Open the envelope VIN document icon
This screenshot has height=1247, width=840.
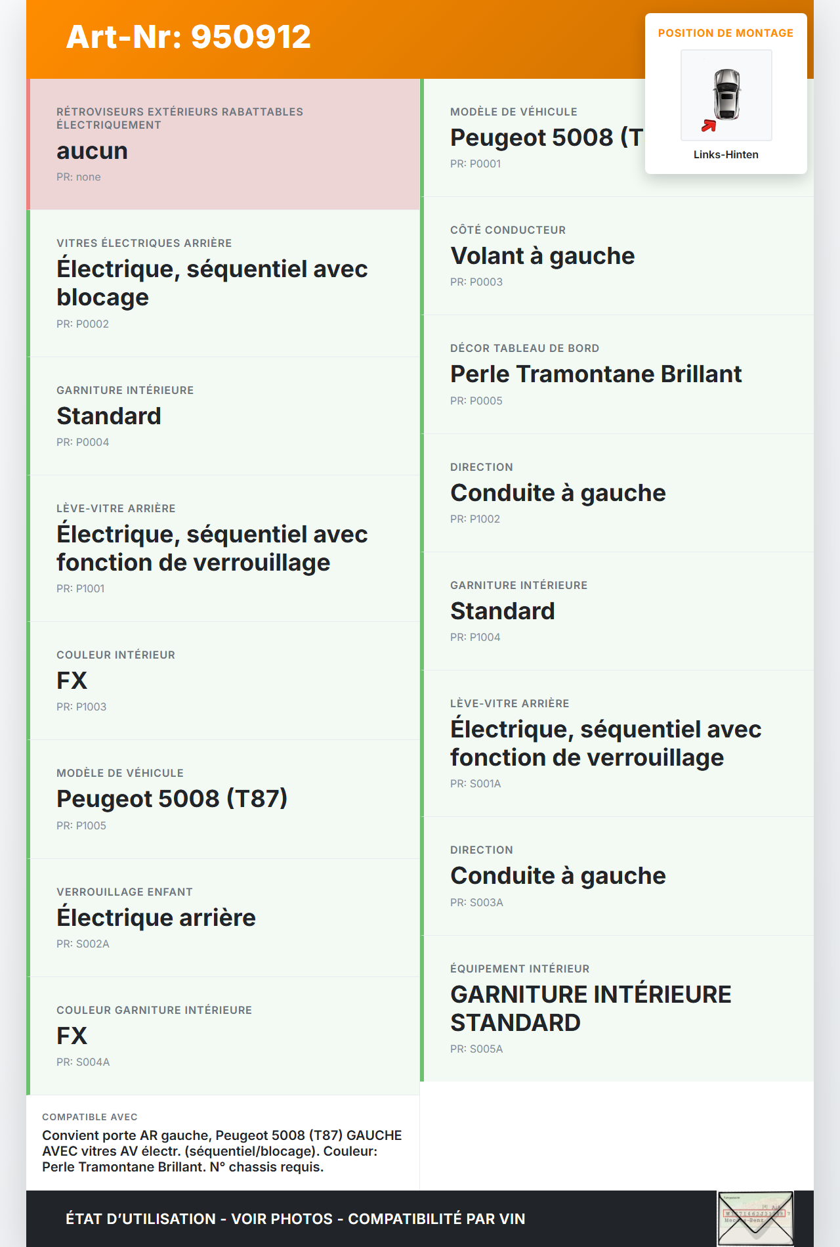pos(755,1218)
